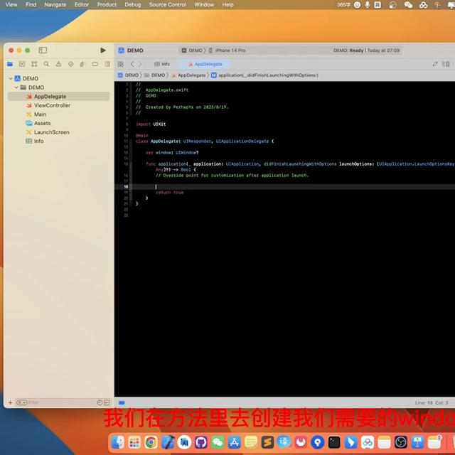Viewport: 455px width, 455px height.
Task: Switch to the AppDelegate editor tab
Action: (205, 64)
